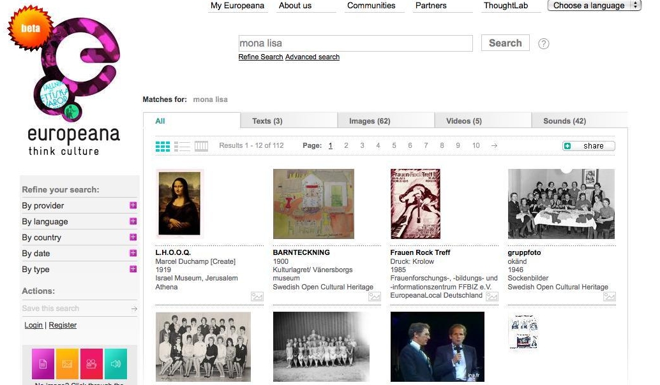Screen dimensions: 660x385
Task: Click image type icon under Frauen Rock Treff
Action: pyautogui.click(x=492, y=297)
